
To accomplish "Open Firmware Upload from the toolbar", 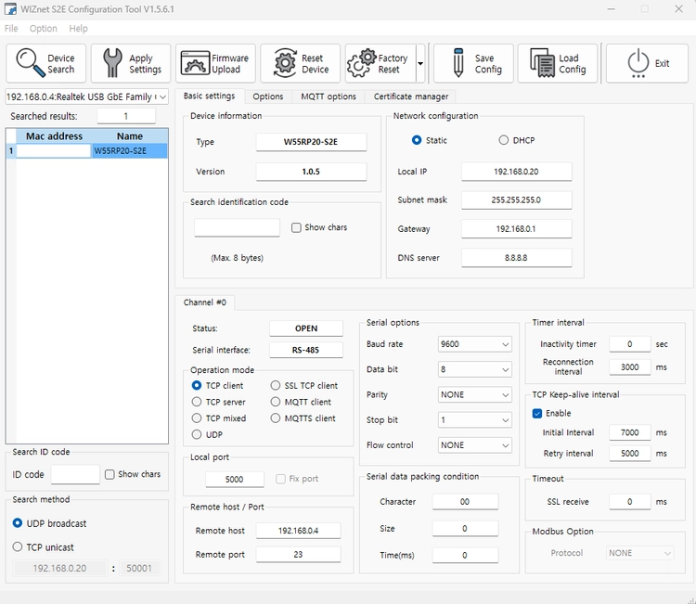I will 195,63.
